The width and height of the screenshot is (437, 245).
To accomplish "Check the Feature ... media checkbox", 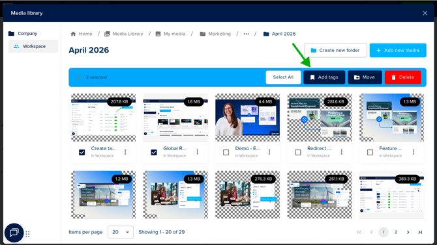I will [x=370, y=153].
